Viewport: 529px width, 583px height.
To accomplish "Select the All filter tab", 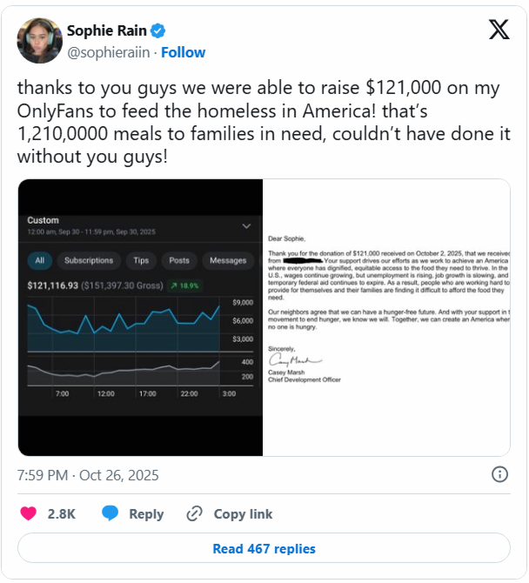I will (x=39, y=260).
